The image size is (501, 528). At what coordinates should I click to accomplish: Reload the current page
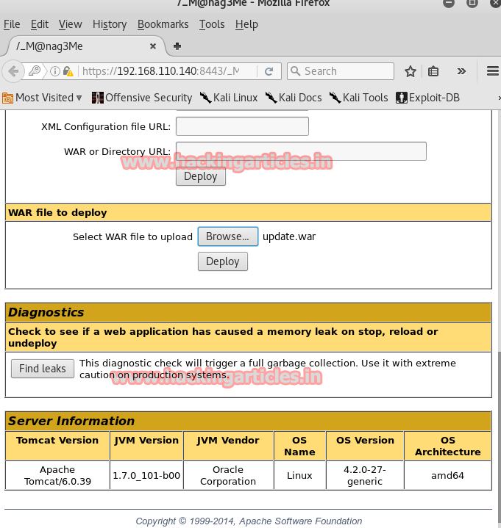point(269,71)
